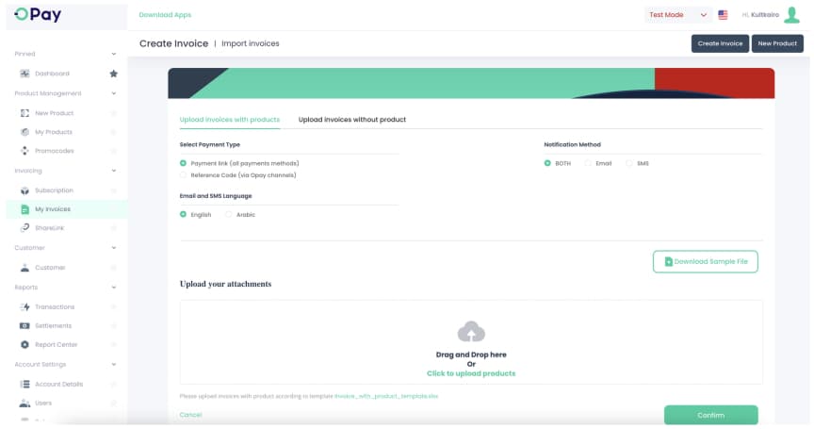Collapse the Invoicing section

pyautogui.click(x=114, y=171)
